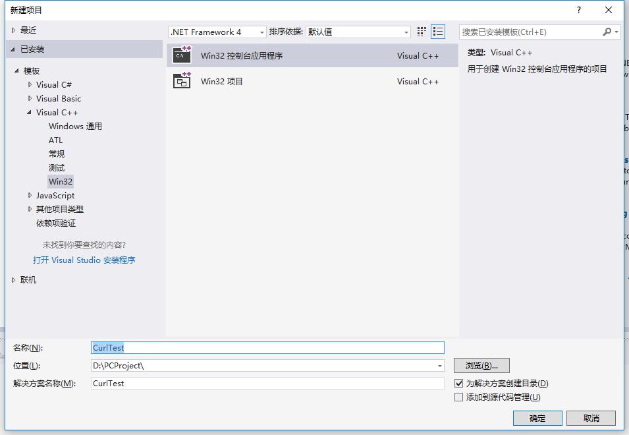Select the Win32 项目 template icon

[x=182, y=80]
